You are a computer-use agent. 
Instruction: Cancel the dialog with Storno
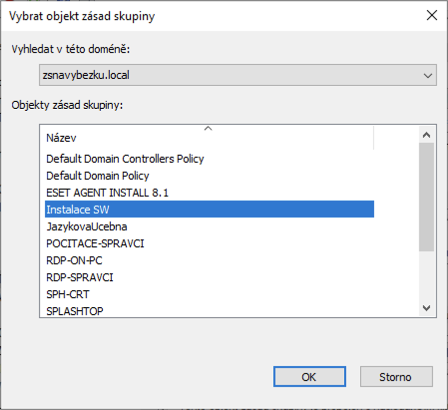click(396, 377)
